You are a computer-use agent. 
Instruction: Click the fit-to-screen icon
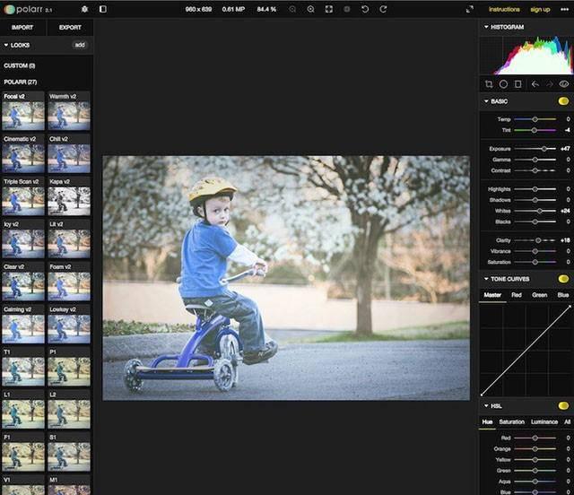(329, 9)
